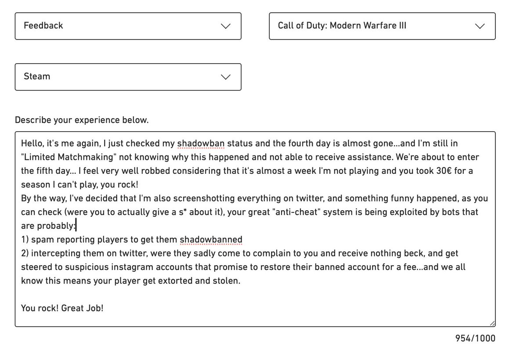Click the misspelled word 'shadowbanned'
The image size is (527, 349).
211,240
